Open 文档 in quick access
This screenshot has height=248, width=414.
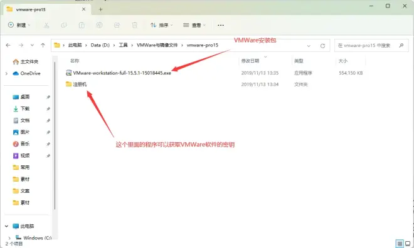[x=21, y=120]
